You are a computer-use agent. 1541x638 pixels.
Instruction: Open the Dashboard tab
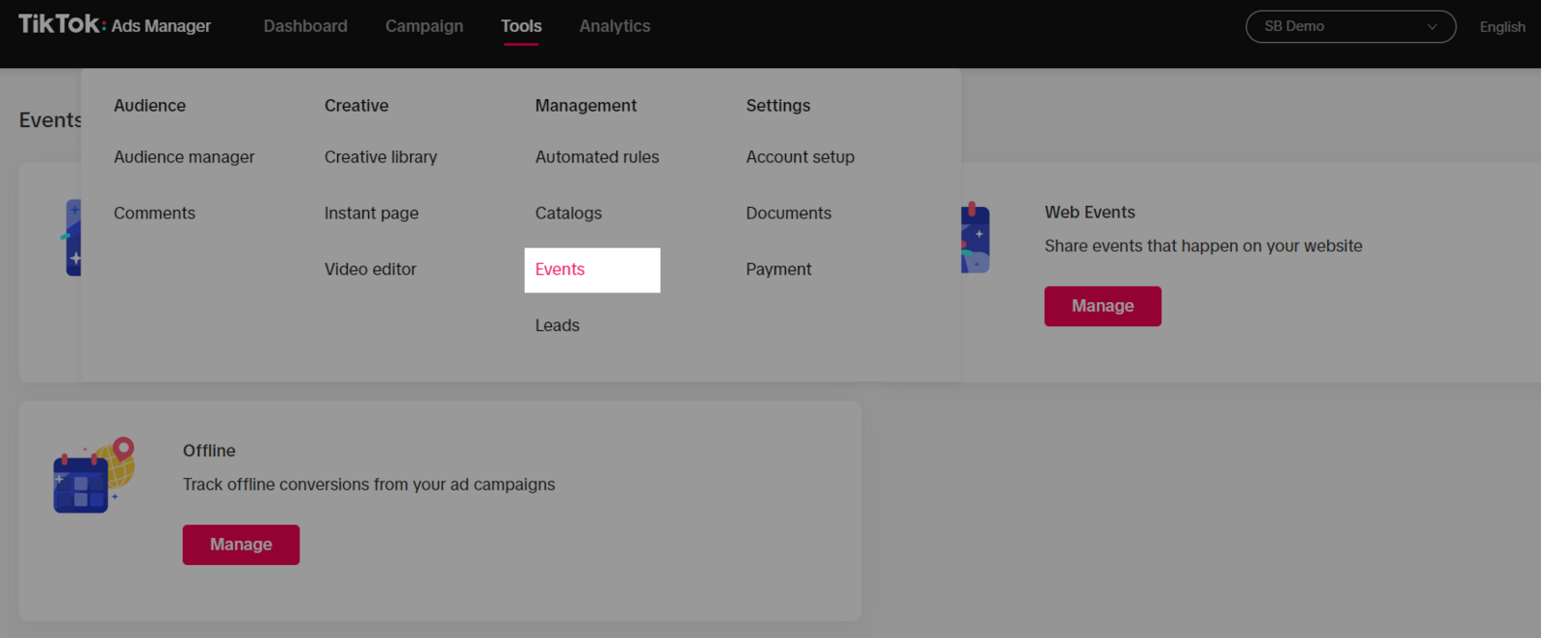305,26
